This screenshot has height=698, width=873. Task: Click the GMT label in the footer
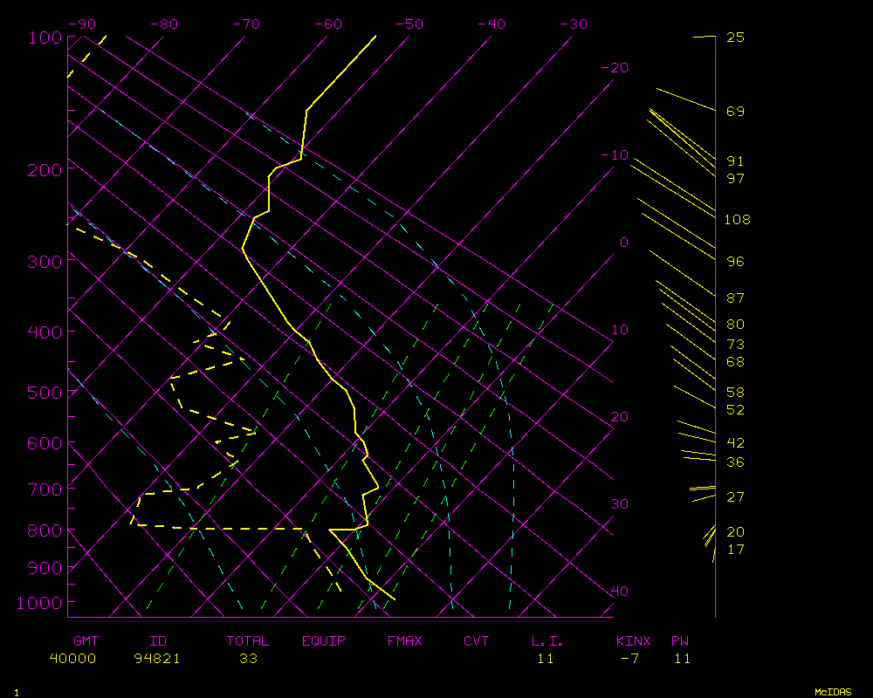(x=88, y=641)
